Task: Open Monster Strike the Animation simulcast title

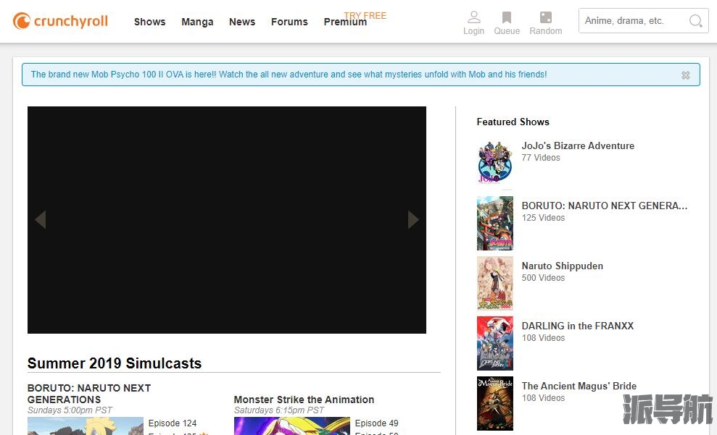Action: [x=304, y=400]
